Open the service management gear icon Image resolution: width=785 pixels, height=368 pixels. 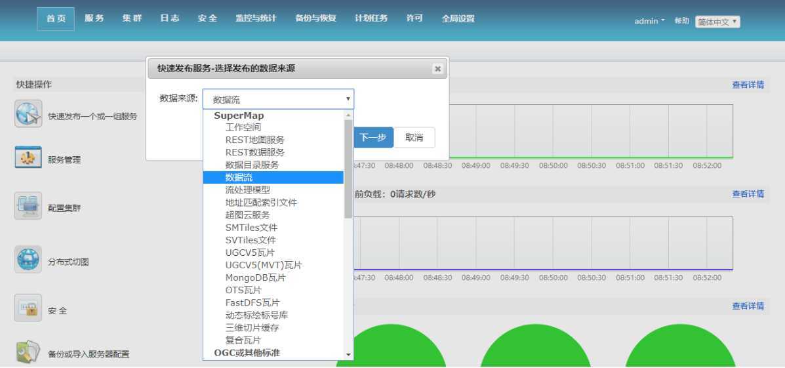point(28,158)
